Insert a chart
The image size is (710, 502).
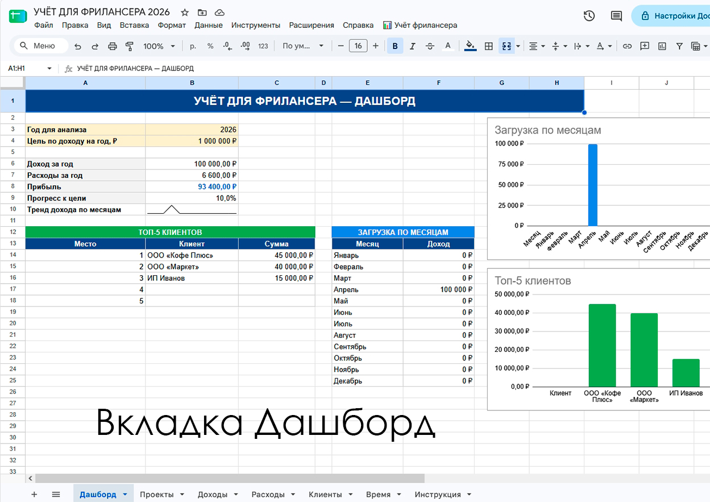click(x=662, y=46)
